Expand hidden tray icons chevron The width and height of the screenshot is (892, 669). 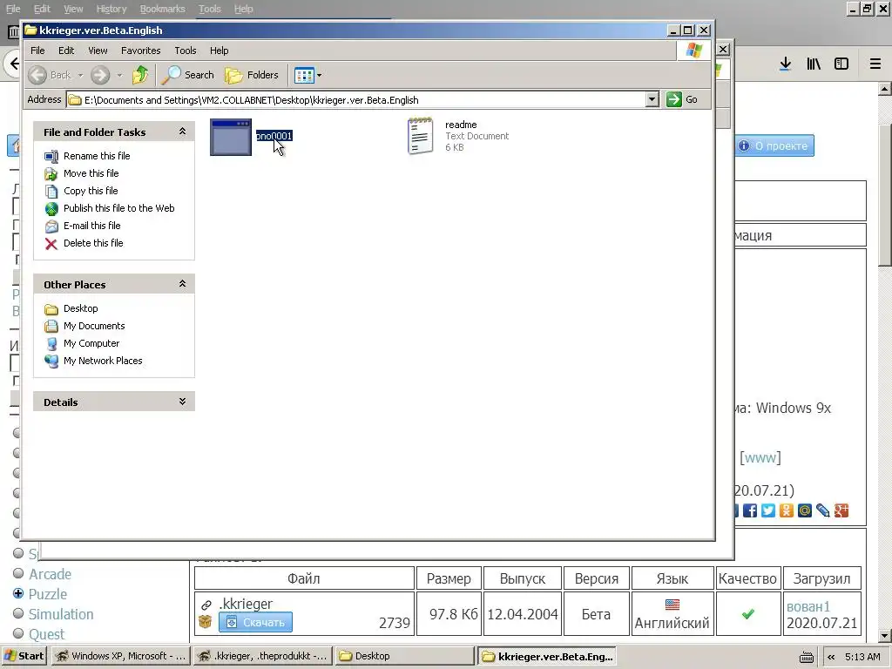click(831, 657)
